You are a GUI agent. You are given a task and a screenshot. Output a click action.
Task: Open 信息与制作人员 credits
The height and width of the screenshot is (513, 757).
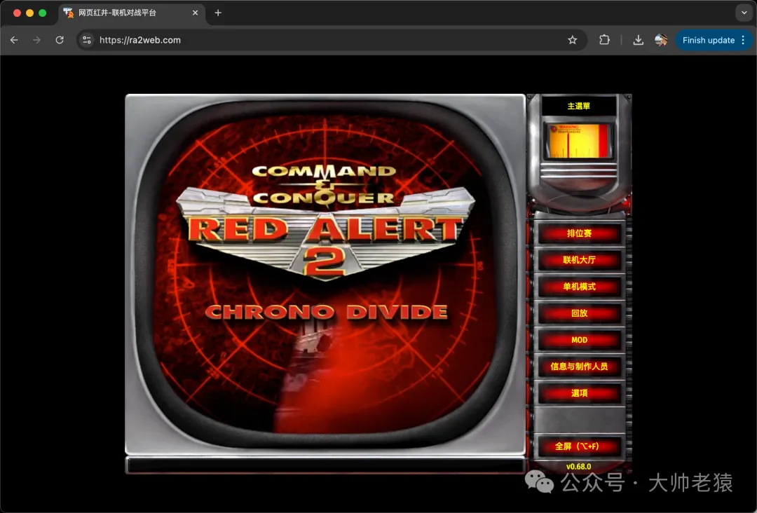(x=579, y=367)
